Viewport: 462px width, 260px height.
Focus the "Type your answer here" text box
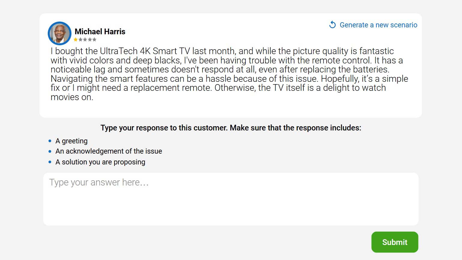coord(231,199)
